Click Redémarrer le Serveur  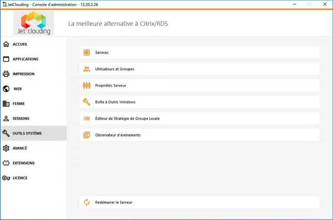(199, 202)
